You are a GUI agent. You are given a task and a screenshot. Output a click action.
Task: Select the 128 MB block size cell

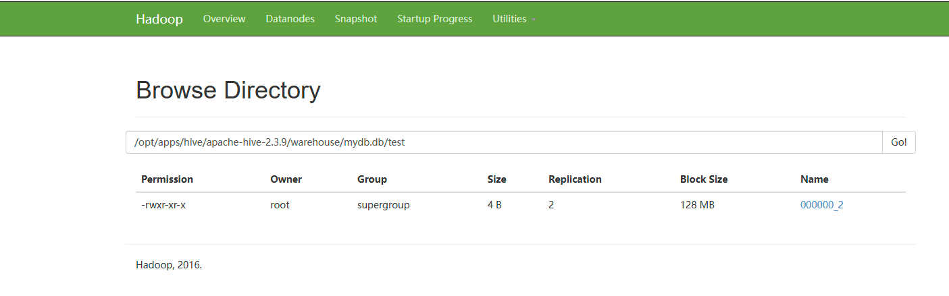pyautogui.click(x=697, y=205)
